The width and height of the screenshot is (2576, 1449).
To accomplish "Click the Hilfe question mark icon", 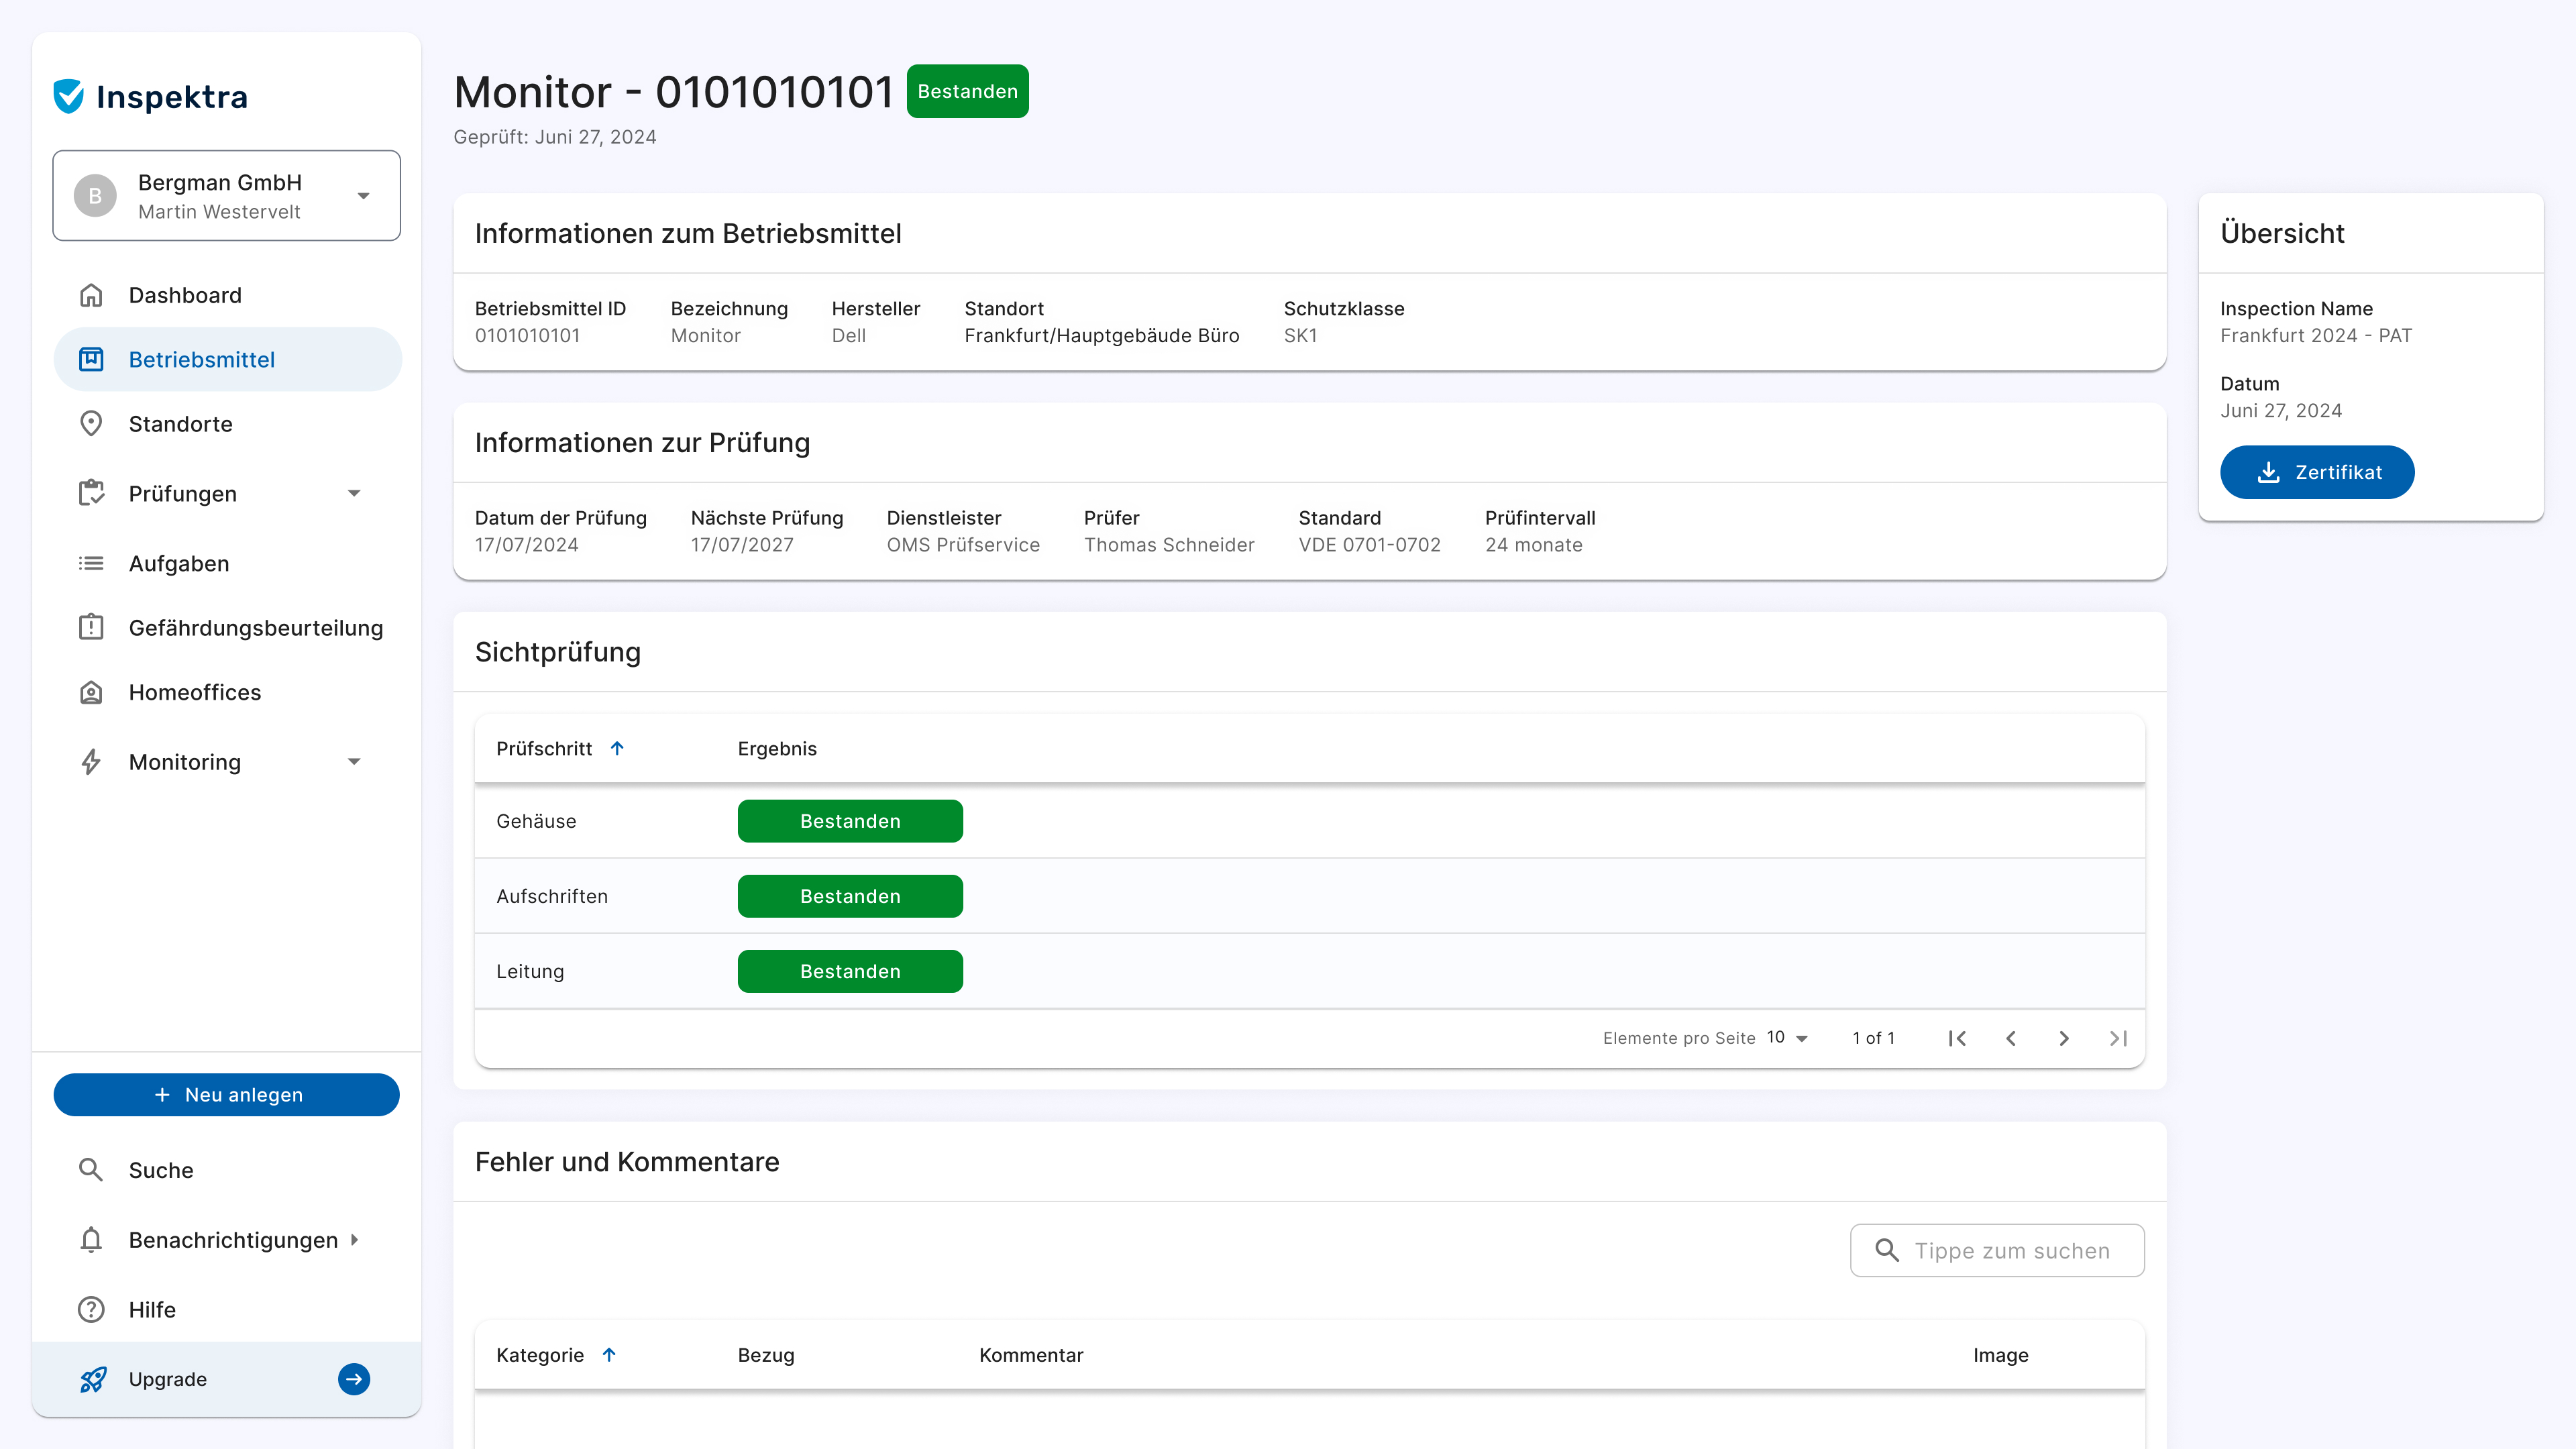I will tap(91, 1309).
